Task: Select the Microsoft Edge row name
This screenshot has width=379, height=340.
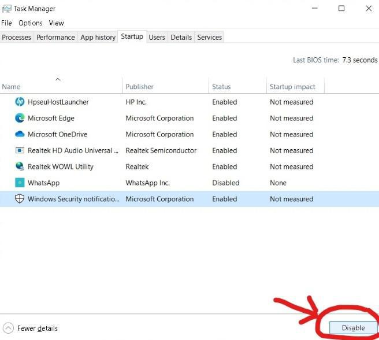Action: coord(51,118)
